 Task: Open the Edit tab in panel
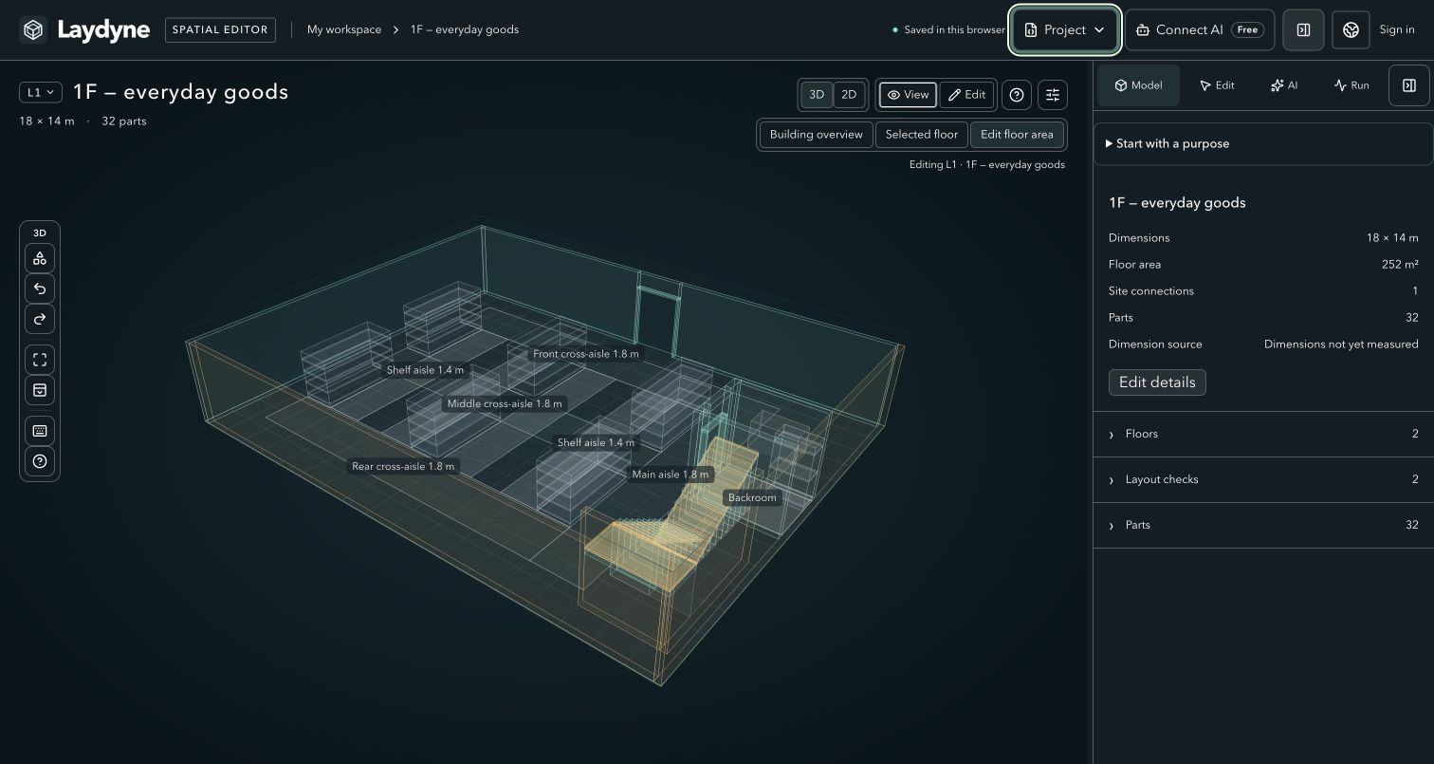(x=1217, y=85)
